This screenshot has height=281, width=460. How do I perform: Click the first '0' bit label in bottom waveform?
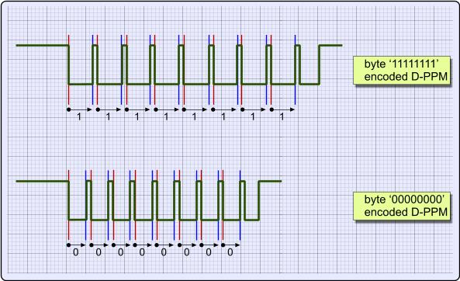(x=76, y=252)
